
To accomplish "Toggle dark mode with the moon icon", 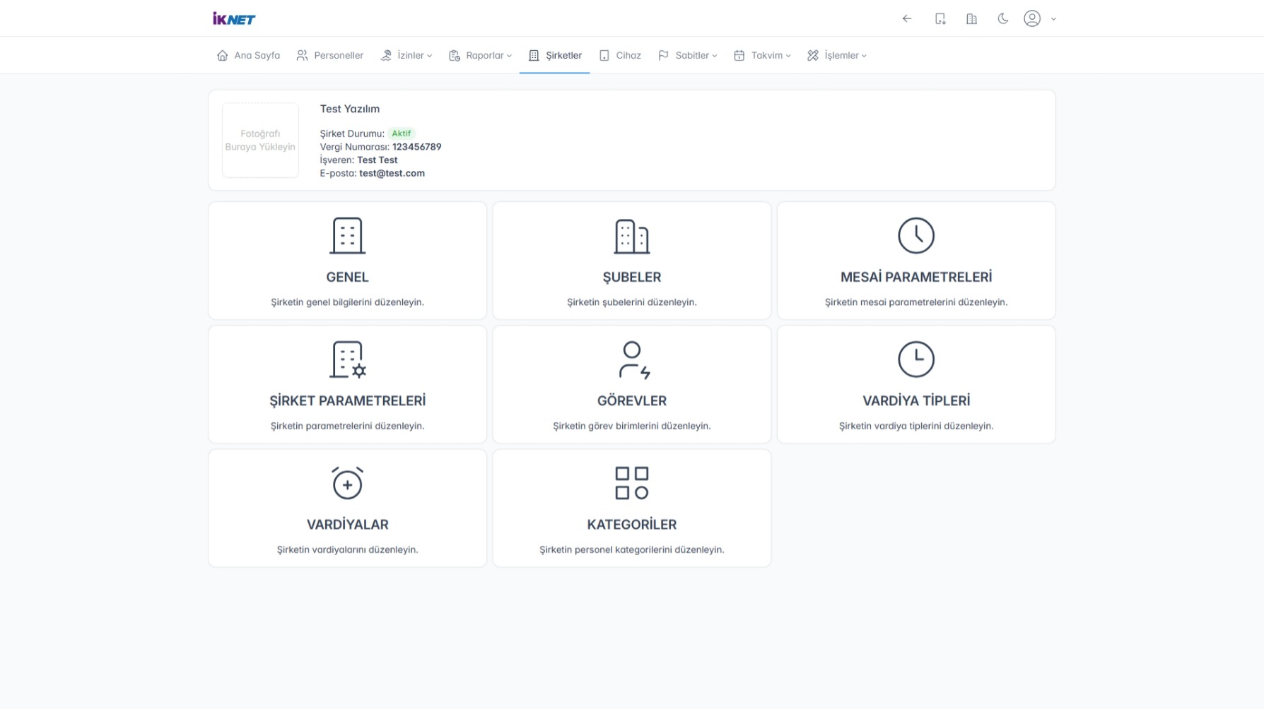I will tap(1002, 19).
